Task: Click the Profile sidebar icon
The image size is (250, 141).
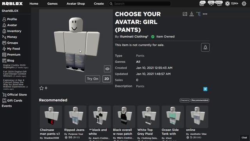Action: pyautogui.click(x=4, y=19)
